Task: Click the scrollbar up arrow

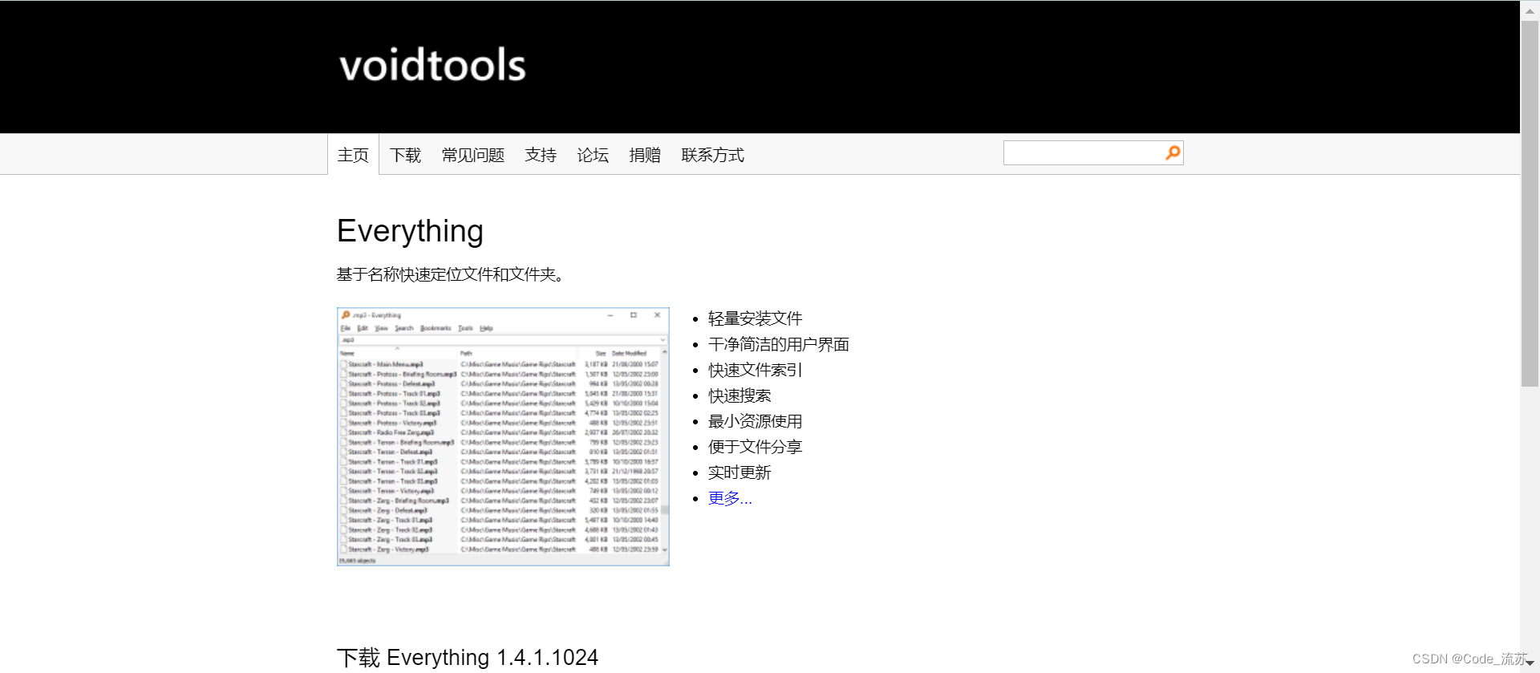Action: pyautogui.click(x=1530, y=10)
